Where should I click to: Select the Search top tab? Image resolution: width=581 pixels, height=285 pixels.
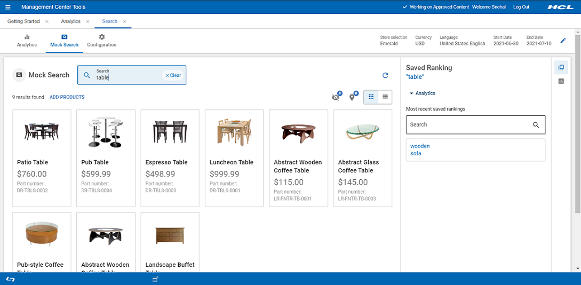(110, 21)
